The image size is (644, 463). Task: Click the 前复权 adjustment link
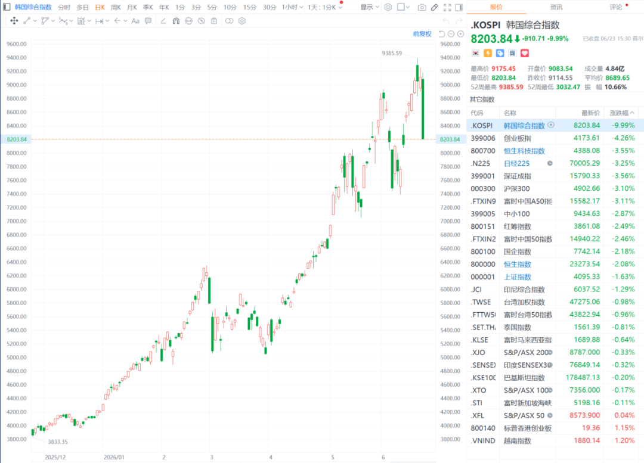pos(422,33)
